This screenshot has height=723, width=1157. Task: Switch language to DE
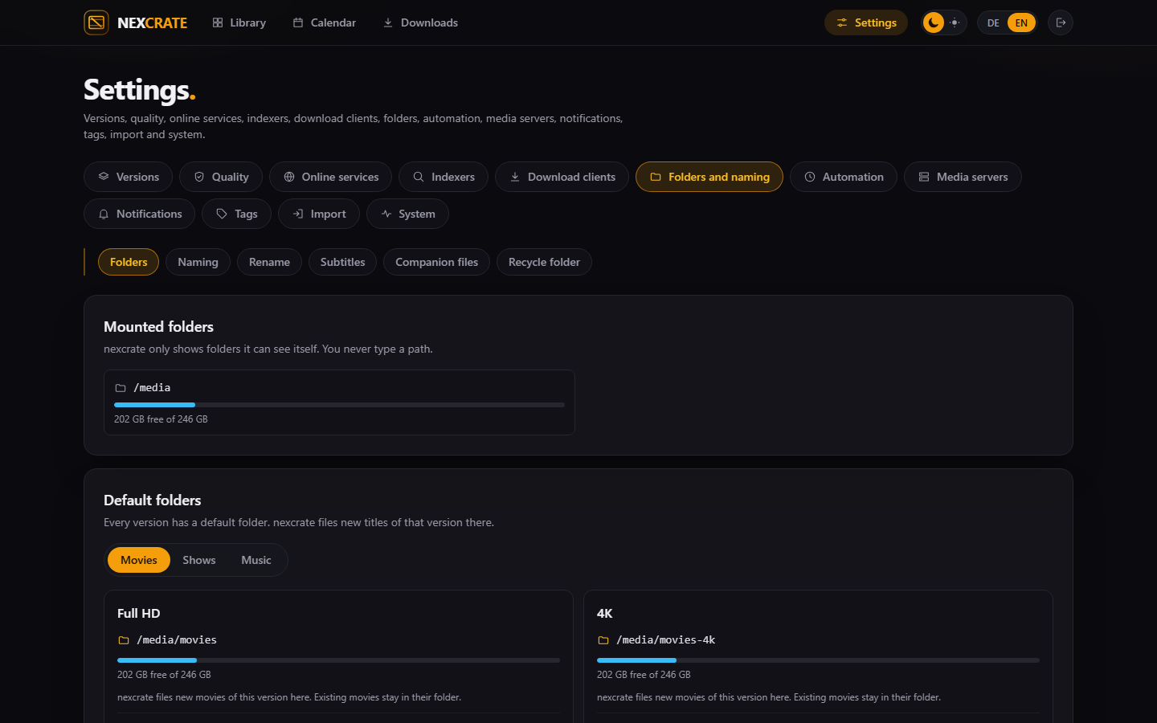click(x=993, y=22)
